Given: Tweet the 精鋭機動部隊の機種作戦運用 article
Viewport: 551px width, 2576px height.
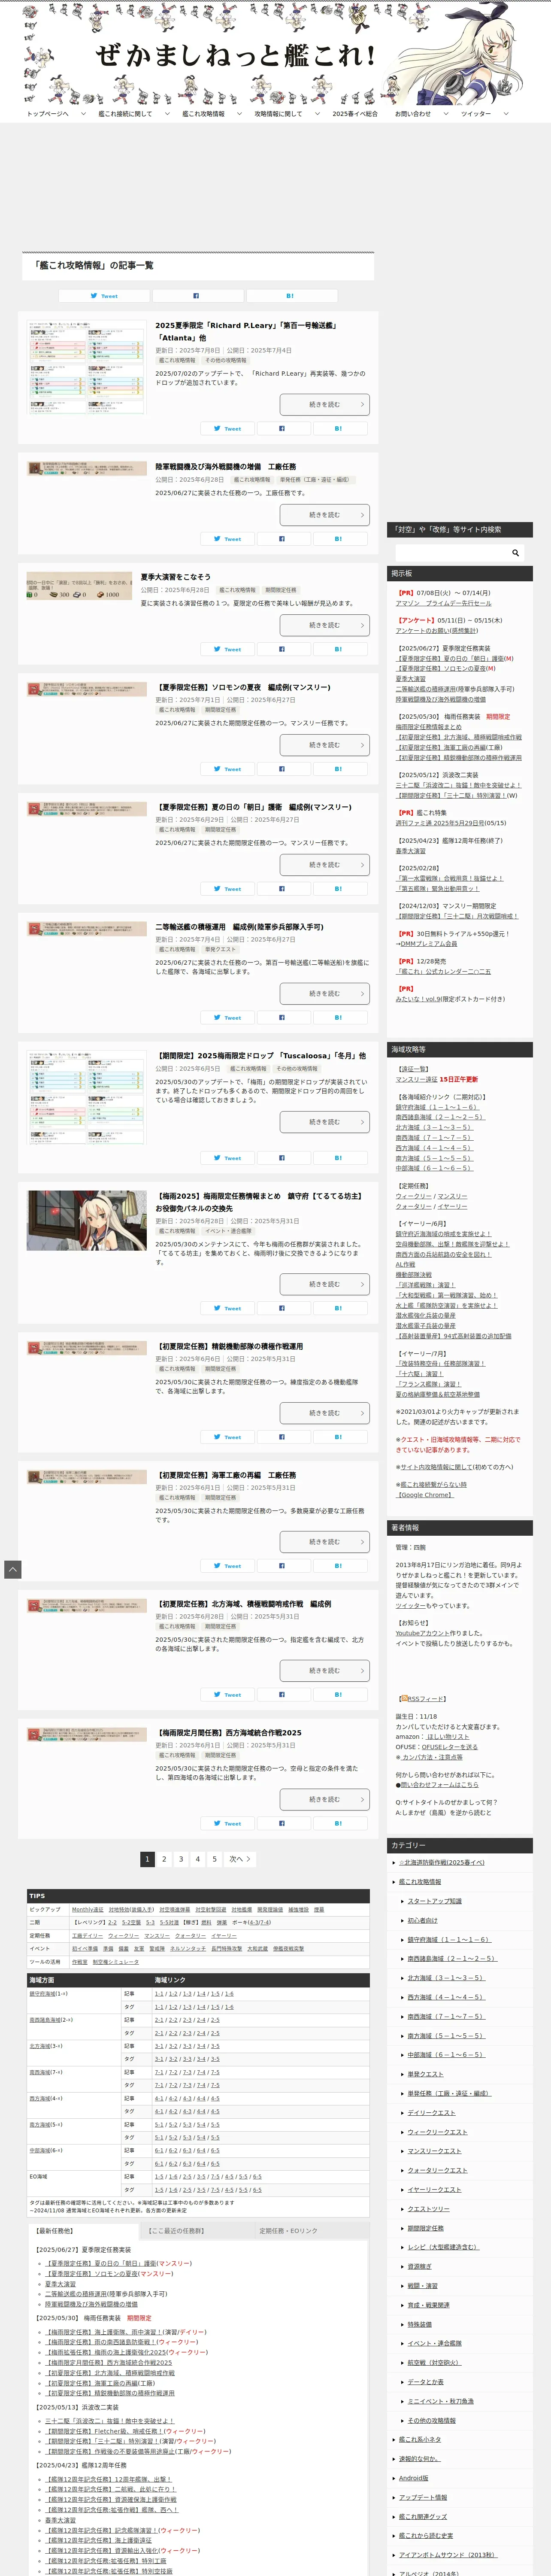Looking at the screenshot, I should 227,1437.
